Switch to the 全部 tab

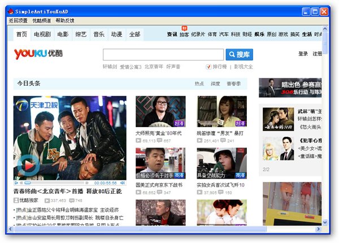coord(134,34)
